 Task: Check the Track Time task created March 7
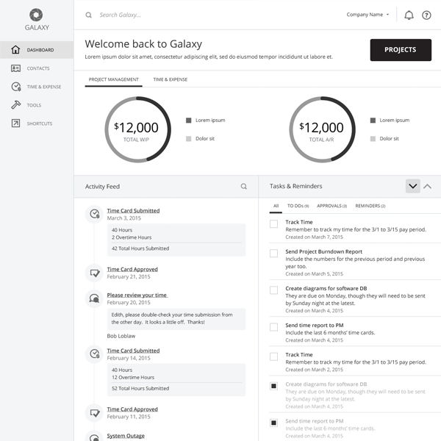click(273, 224)
